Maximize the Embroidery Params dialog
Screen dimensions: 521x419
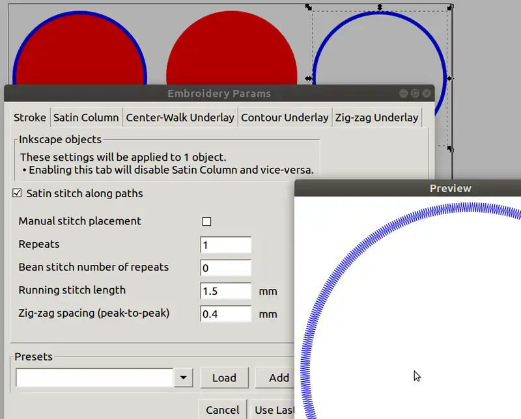(415, 94)
